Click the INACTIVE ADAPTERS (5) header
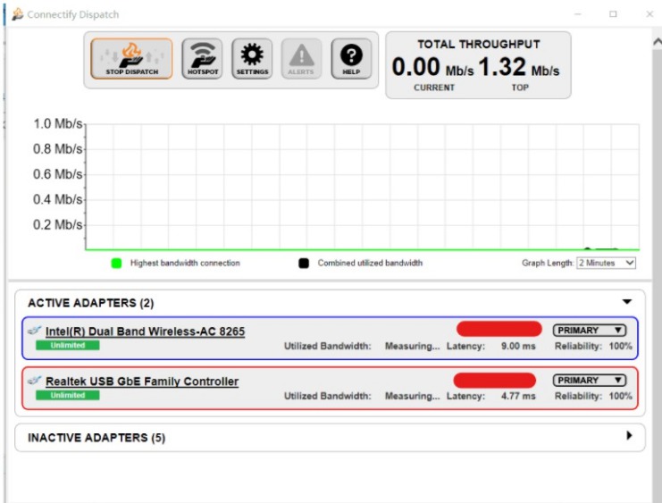 (96, 438)
